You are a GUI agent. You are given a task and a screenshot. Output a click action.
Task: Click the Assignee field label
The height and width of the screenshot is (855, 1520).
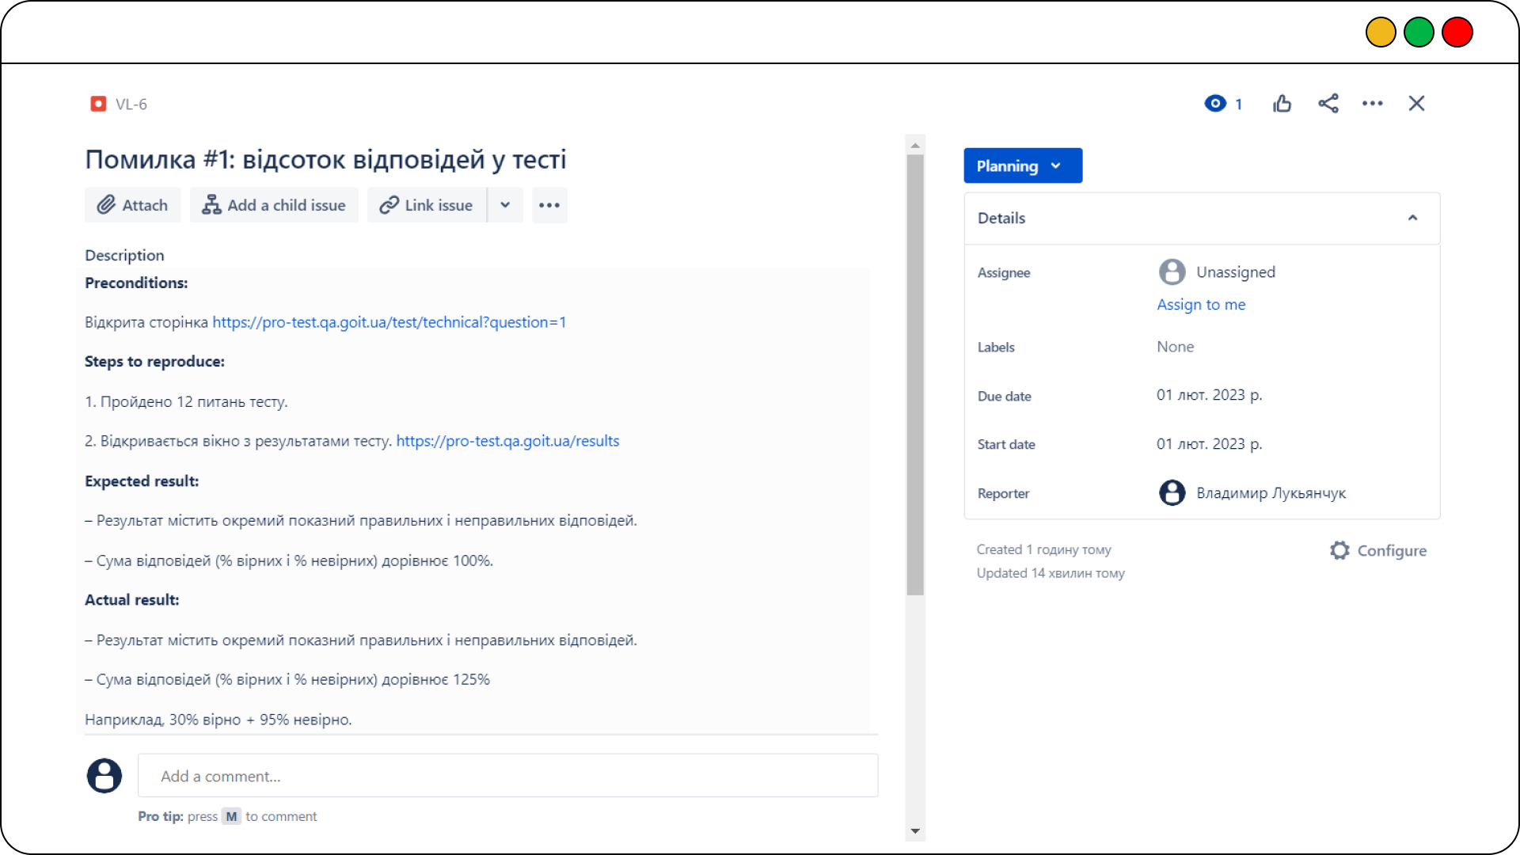tap(1004, 272)
